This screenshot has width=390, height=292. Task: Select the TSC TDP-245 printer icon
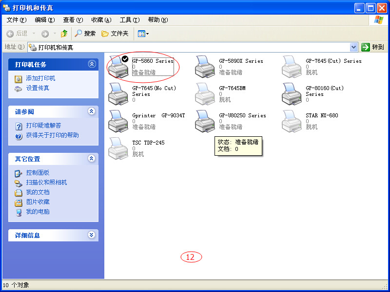point(118,148)
